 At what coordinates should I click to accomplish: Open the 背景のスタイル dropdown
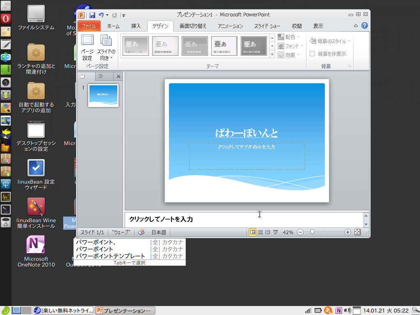pyautogui.click(x=330, y=41)
